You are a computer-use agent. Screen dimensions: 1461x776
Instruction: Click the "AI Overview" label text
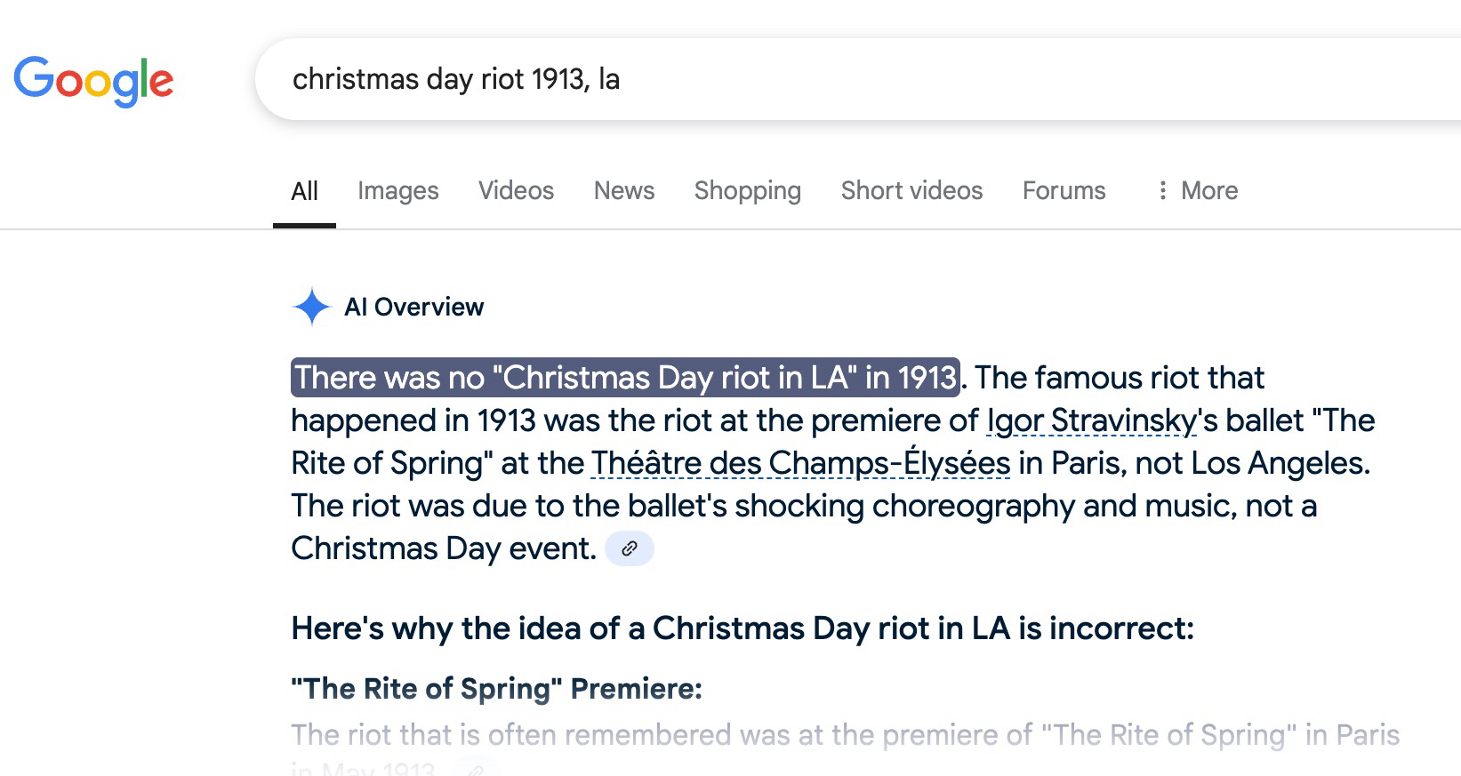(x=413, y=307)
